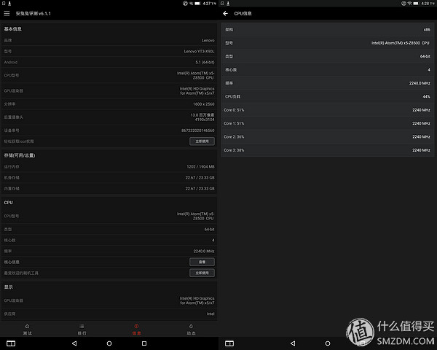Select the resolution value 1600 x 2560
The image size is (437, 350).
tap(203, 104)
